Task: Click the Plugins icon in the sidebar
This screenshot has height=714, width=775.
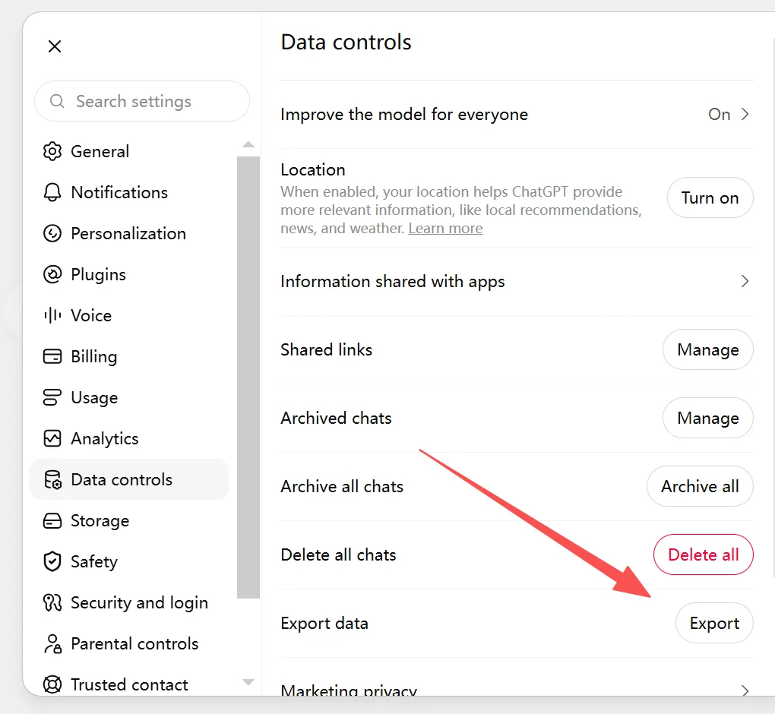Action: click(x=52, y=274)
